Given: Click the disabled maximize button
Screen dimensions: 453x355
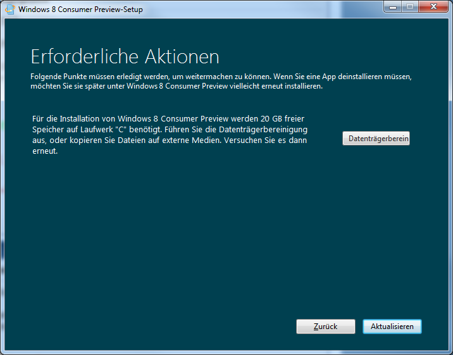Looking at the screenshot, I should [410, 6].
